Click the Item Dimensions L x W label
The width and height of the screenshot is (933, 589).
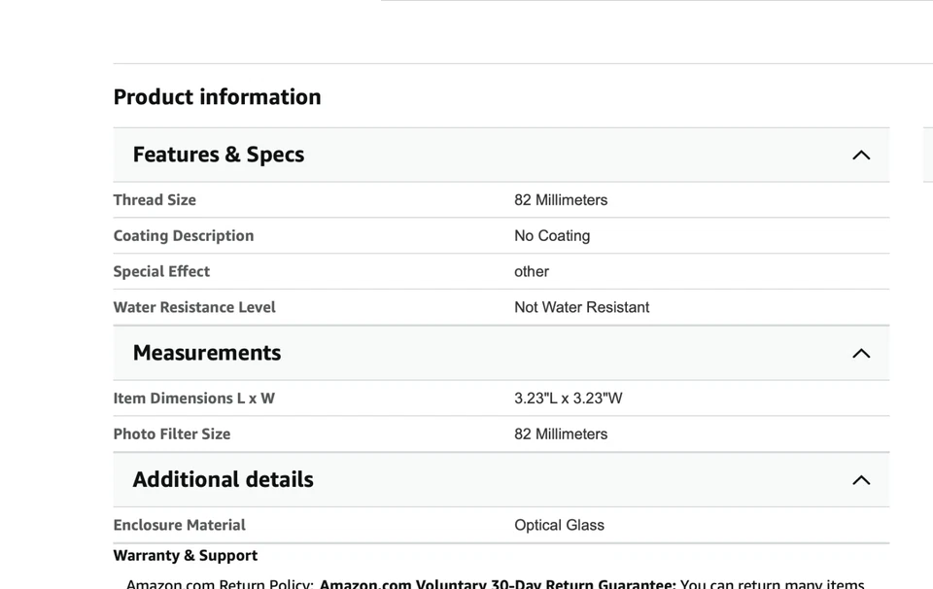pos(194,398)
